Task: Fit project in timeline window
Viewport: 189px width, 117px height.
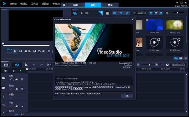Action: pyautogui.click(x=162, y=65)
